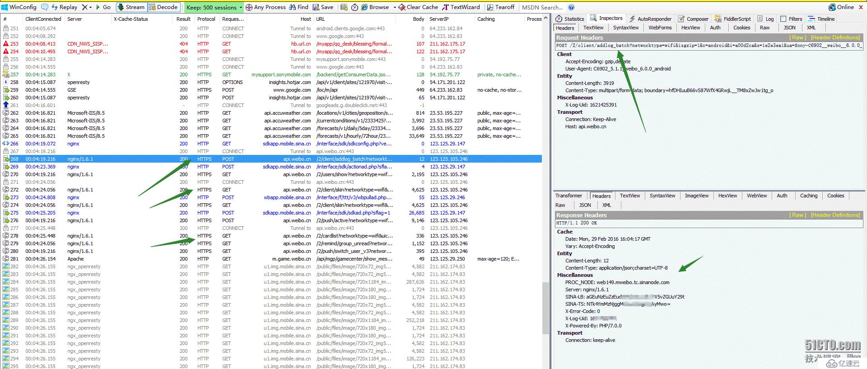The image size is (867, 369).
Task: Select request WebForms inspector tab
Action: pyautogui.click(x=660, y=28)
